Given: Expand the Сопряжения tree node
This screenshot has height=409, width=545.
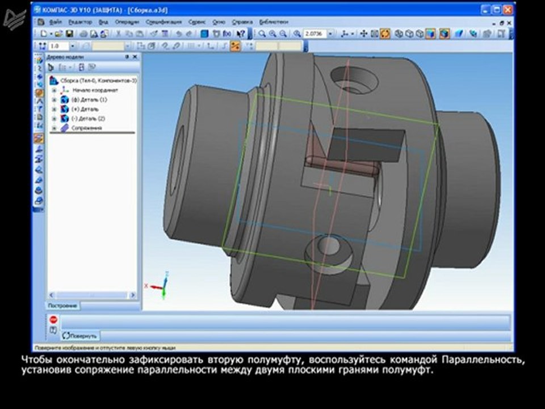Looking at the screenshot, I should pyautogui.click(x=54, y=128).
